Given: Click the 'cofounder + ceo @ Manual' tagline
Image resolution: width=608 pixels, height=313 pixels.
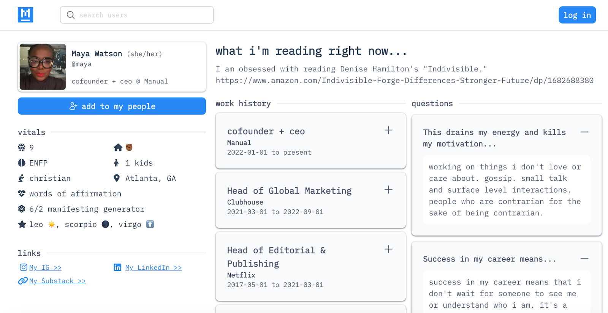Looking at the screenshot, I should pos(120,81).
